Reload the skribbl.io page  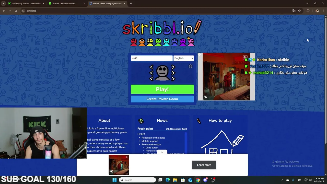16,11
